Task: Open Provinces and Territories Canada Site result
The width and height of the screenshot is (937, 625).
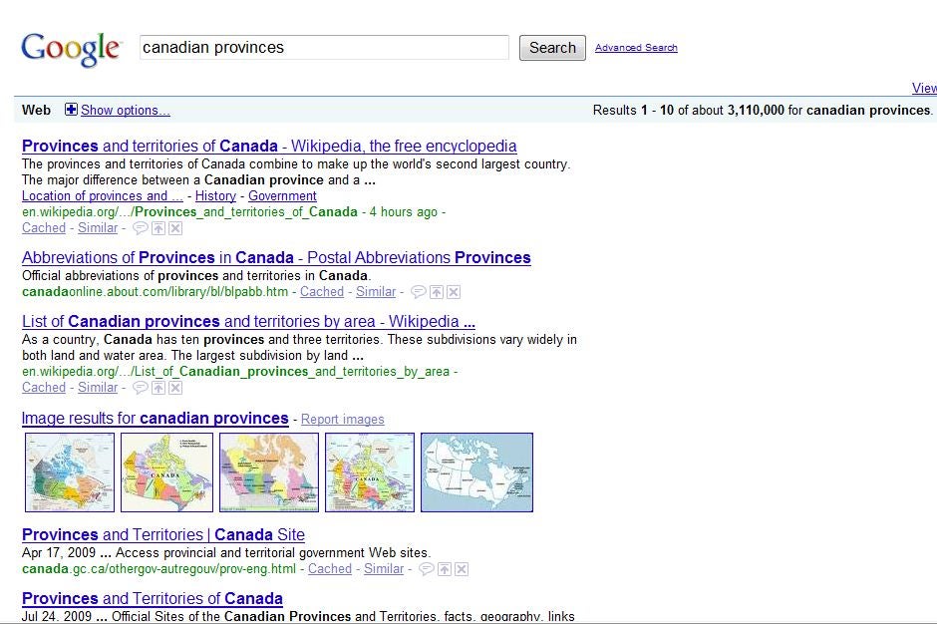Action: pyautogui.click(x=163, y=534)
